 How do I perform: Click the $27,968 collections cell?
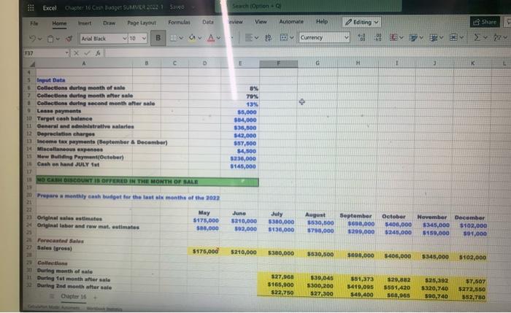pyautogui.click(x=283, y=277)
